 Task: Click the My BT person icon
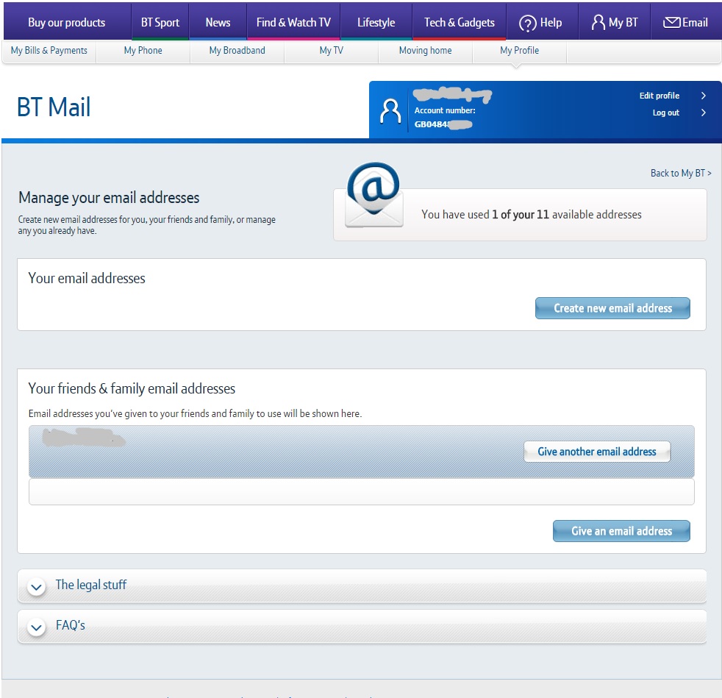(598, 23)
